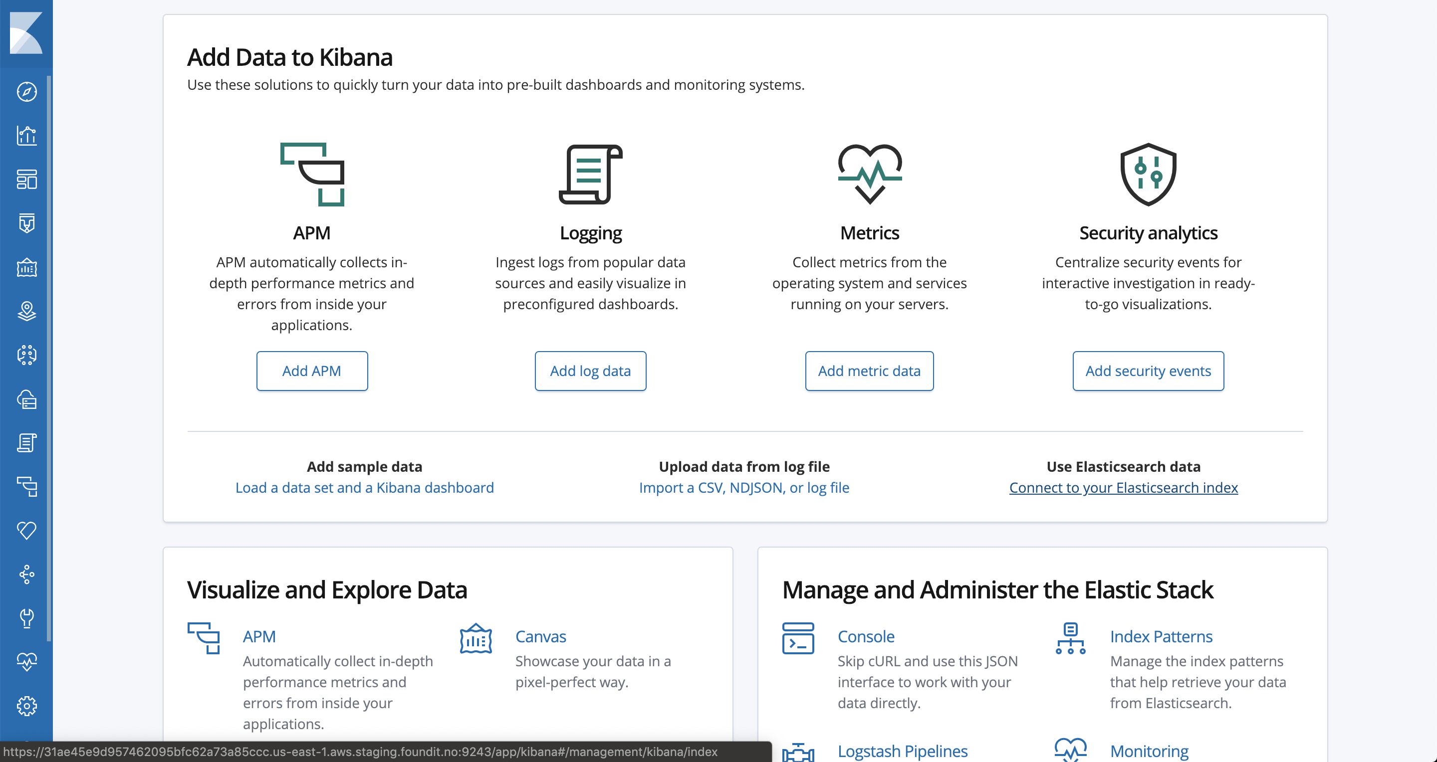
Task: Open the Load a data set and Kibana dashboard link
Action: [x=364, y=488]
